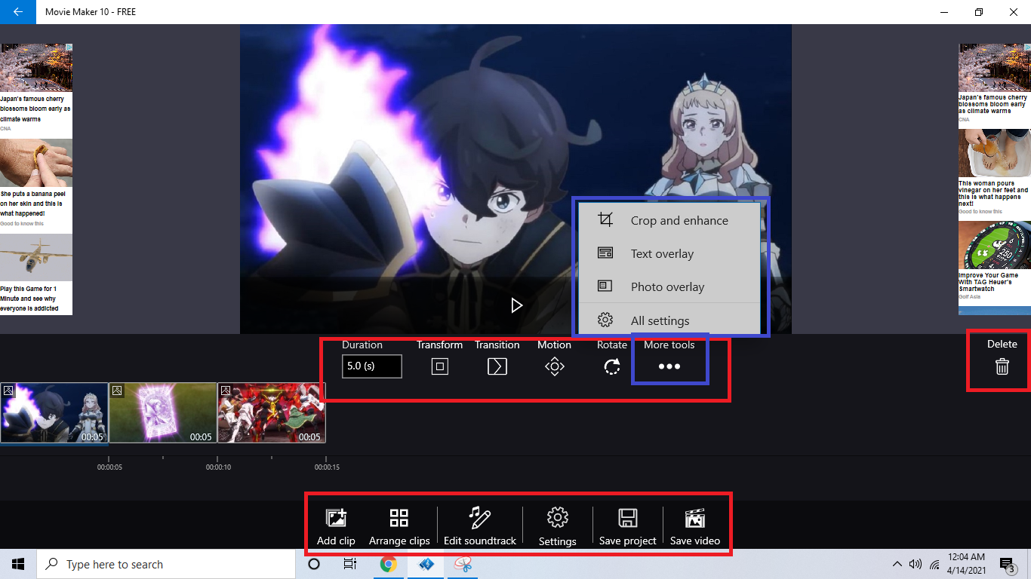
Task: Open Windows Start menu
Action: [18, 564]
